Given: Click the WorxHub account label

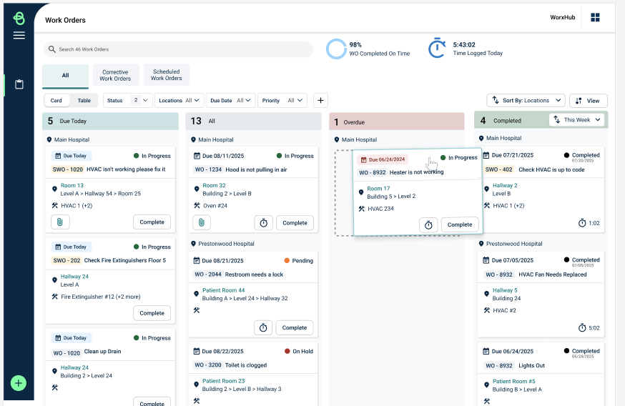Looking at the screenshot, I should (x=562, y=17).
